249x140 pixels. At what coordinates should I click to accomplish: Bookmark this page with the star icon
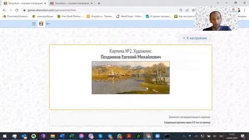tap(193, 10)
